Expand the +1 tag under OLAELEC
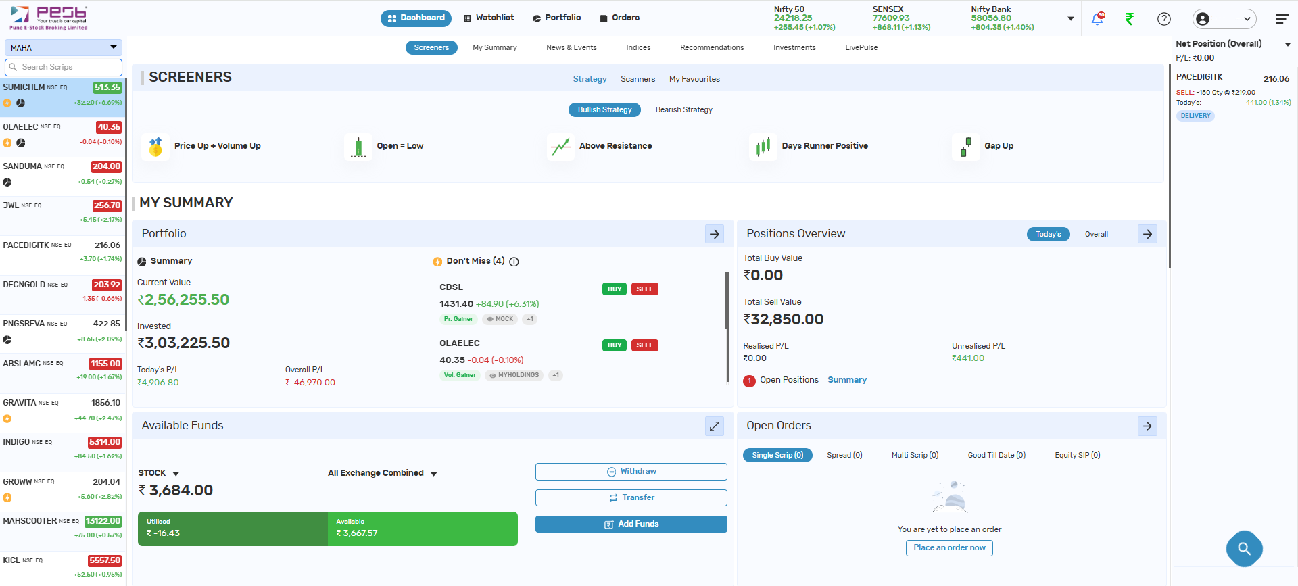The image size is (1298, 586). click(556, 375)
